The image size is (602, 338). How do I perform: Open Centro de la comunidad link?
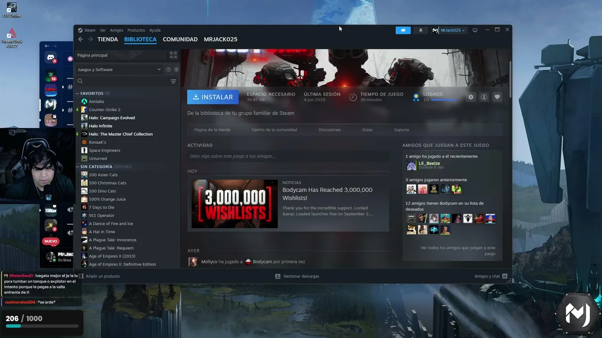pos(274,130)
